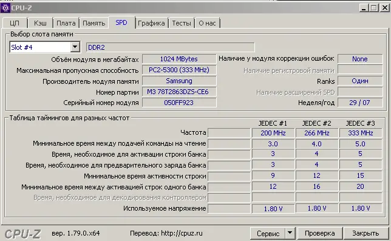The height and width of the screenshot is (241, 391).
Task: Maximize the CPU-Z window
Action: [x=374, y=8]
